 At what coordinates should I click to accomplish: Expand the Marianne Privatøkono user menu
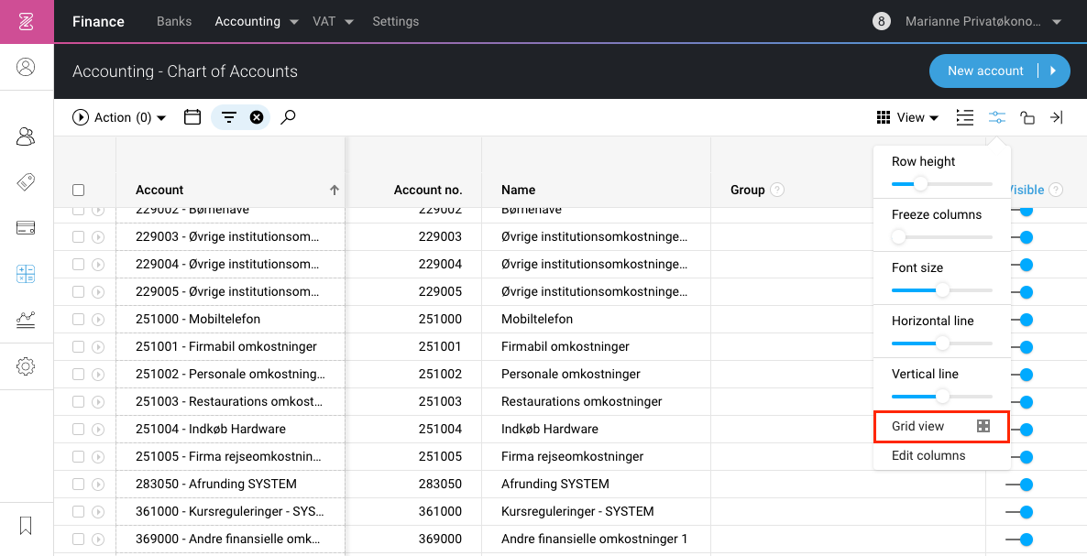pyautogui.click(x=983, y=21)
